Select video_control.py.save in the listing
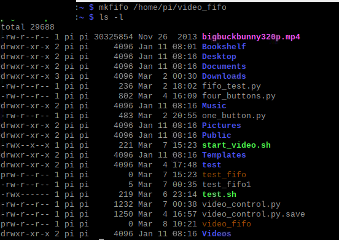 254,214
